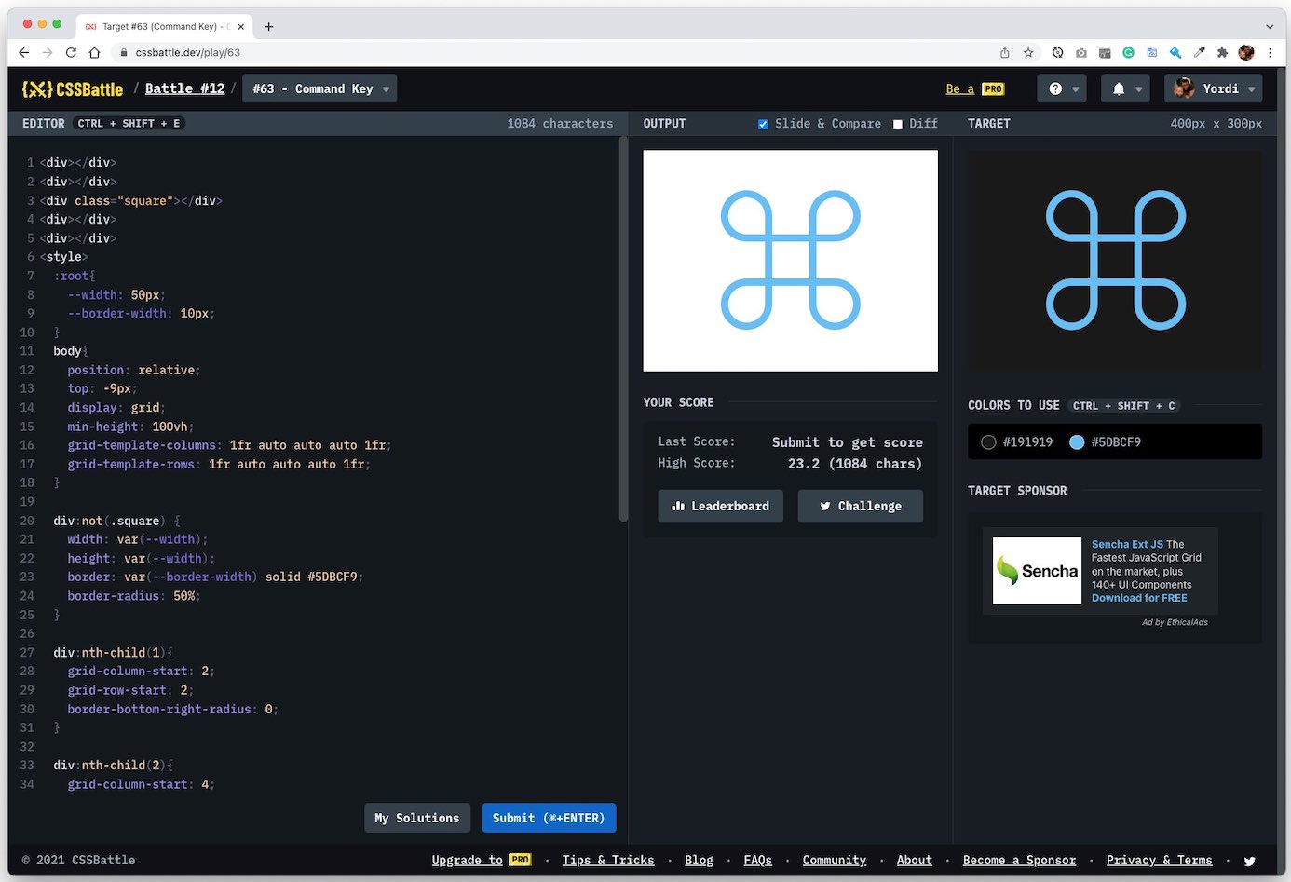The width and height of the screenshot is (1291, 882).
Task: Expand the help menu dropdown arrow
Action: (x=1076, y=89)
